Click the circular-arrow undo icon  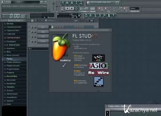click(86, 15)
